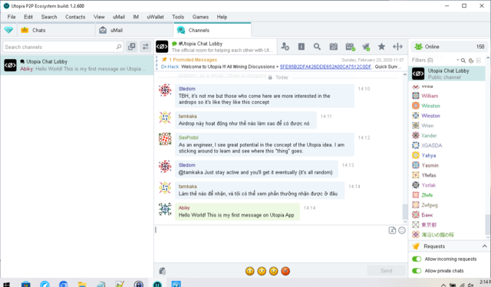Insert the second neutral face emoji
The width and height of the screenshot is (491, 287).
(262, 271)
